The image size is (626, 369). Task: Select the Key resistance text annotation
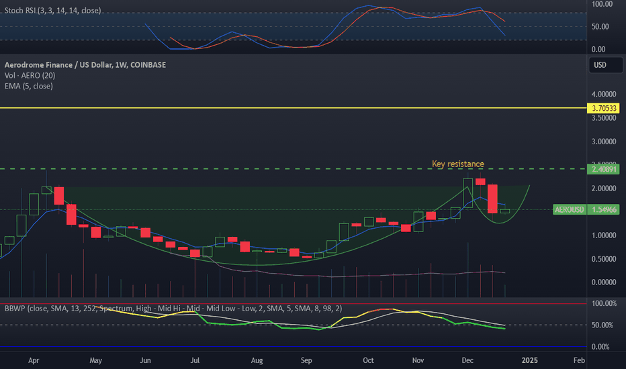(x=458, y=164)
